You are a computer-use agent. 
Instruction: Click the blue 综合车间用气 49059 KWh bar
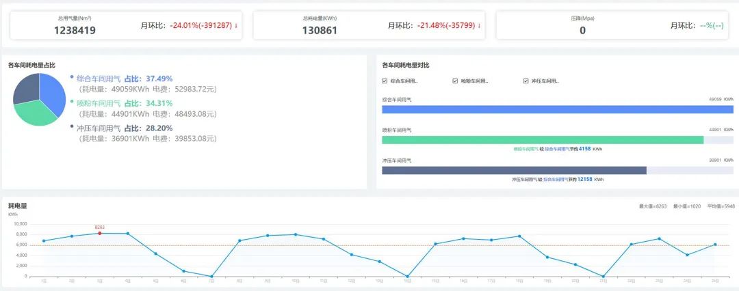pyautogui.click(x=557, y=109)
